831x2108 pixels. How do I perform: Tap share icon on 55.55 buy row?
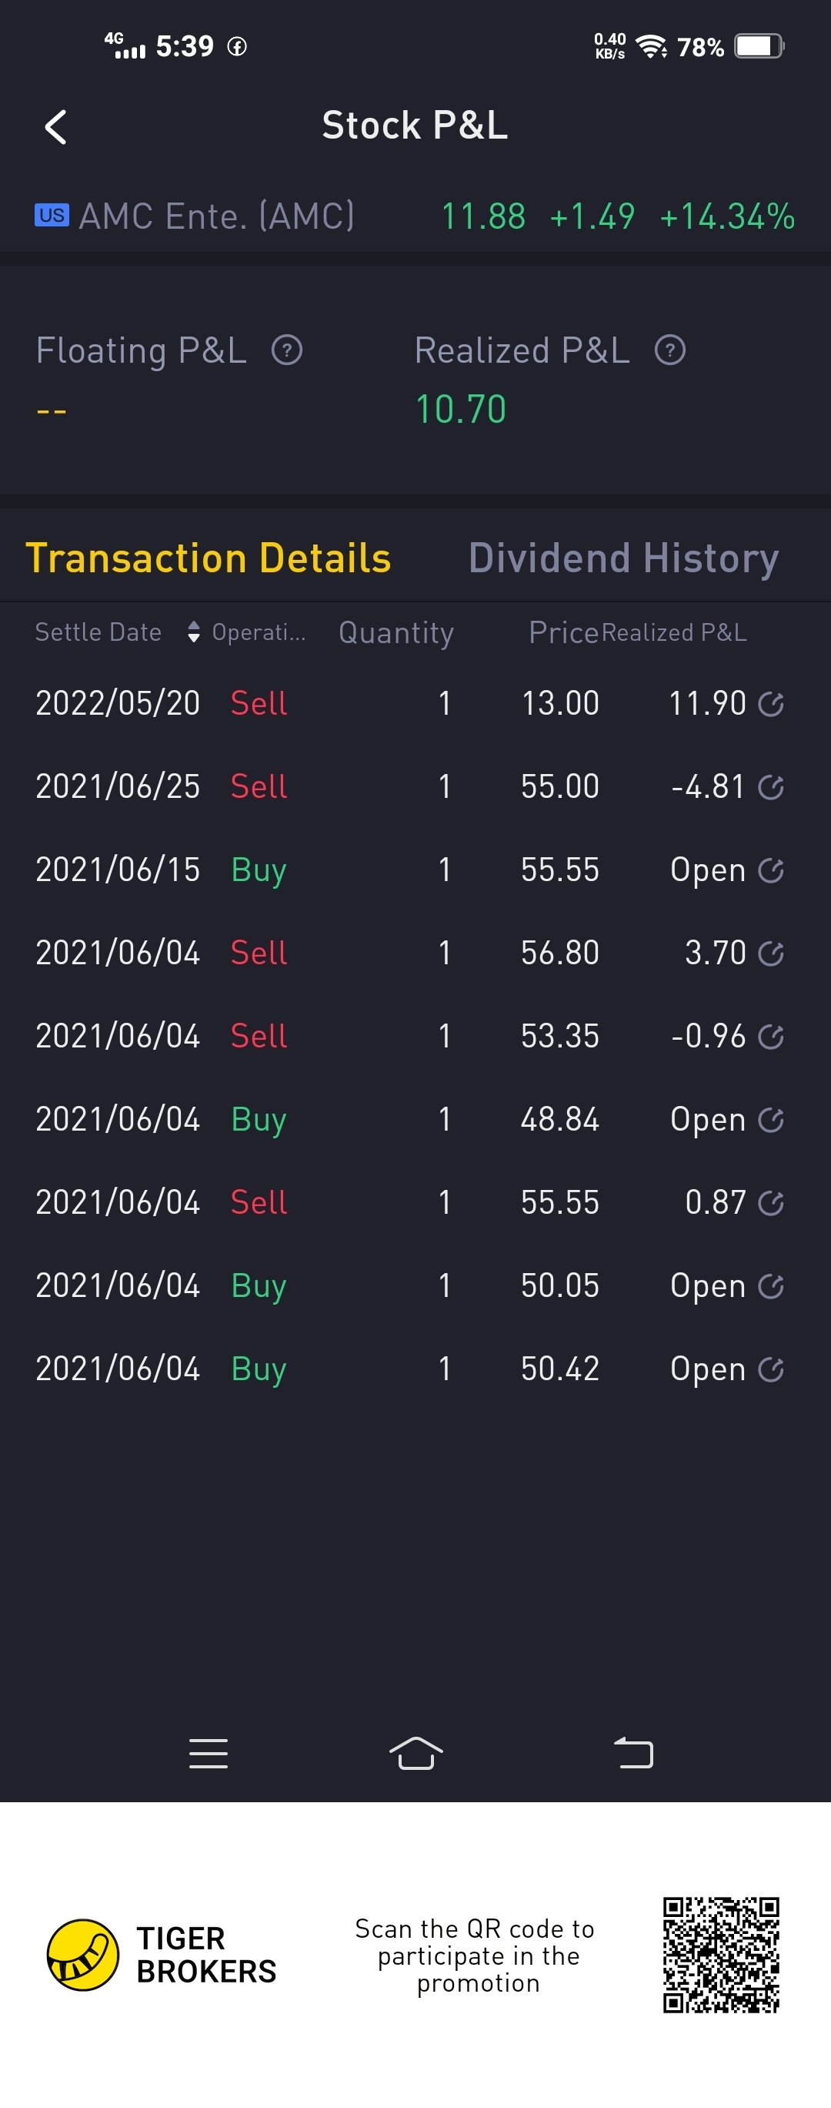[770, 870]
